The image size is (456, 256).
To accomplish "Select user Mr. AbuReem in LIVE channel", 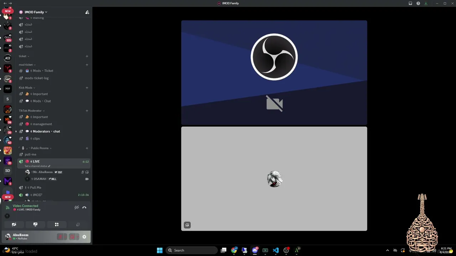I will coord(57,172).
